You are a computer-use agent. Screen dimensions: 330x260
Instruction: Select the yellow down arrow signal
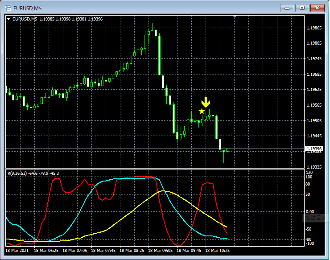[x=206, y=102]
